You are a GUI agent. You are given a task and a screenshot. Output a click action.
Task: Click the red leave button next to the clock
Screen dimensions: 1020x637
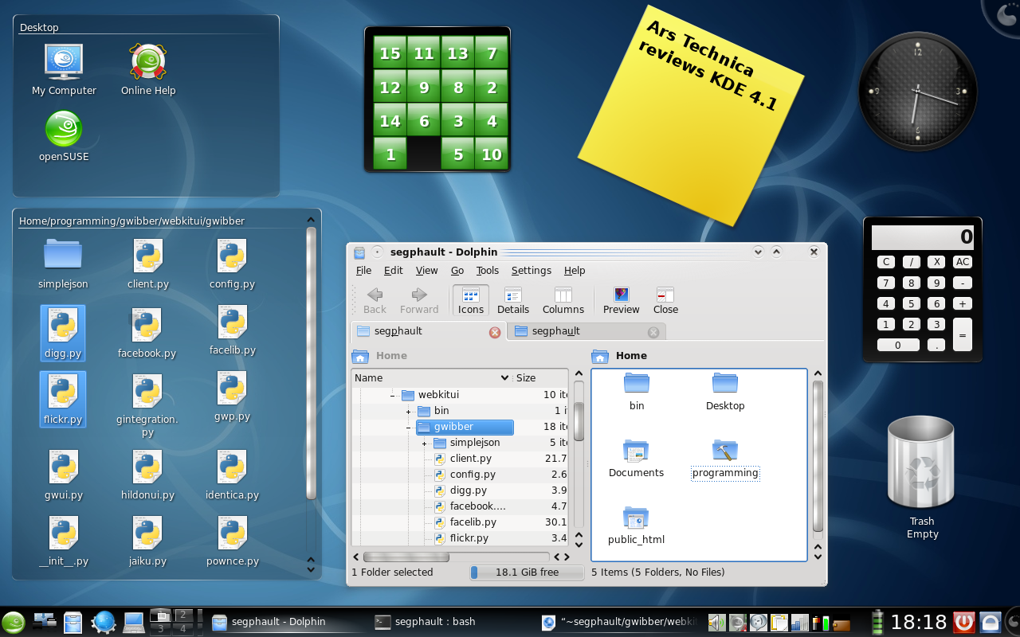(963, 622)
